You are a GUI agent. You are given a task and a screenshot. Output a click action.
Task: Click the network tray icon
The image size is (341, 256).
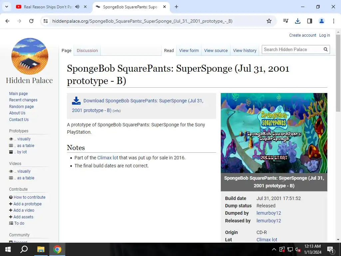click(x=290, y=249)
